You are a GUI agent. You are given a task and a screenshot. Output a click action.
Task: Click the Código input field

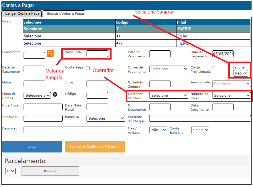pyautogui.click(x=97, y=96)
